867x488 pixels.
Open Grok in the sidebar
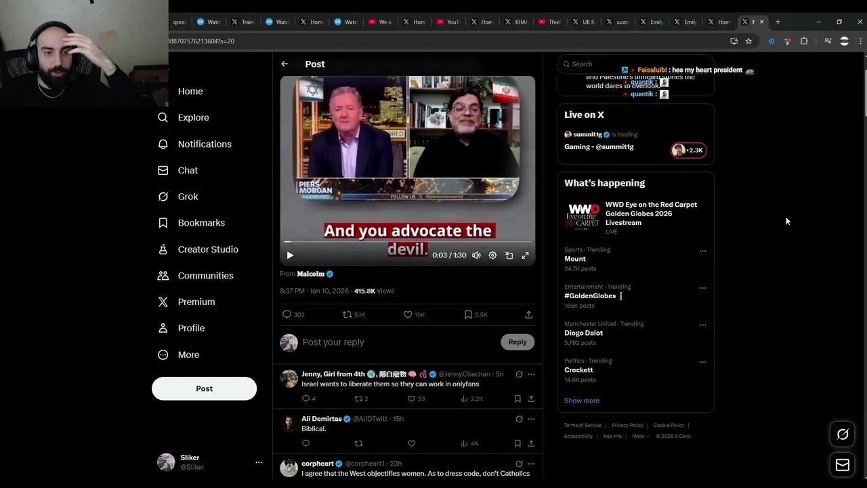point(188,197)
